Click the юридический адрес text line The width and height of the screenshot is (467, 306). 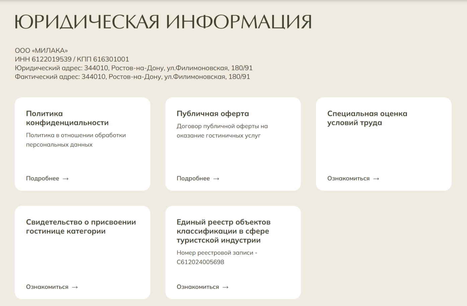(x=134, y=68)
